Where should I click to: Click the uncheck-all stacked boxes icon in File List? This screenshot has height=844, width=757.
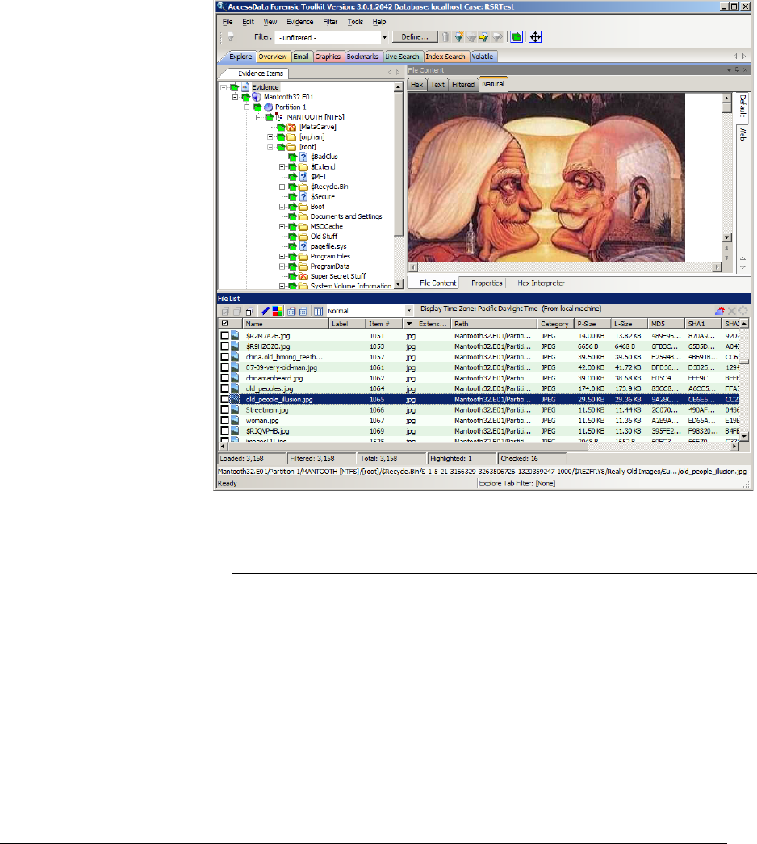coord(249,311)
